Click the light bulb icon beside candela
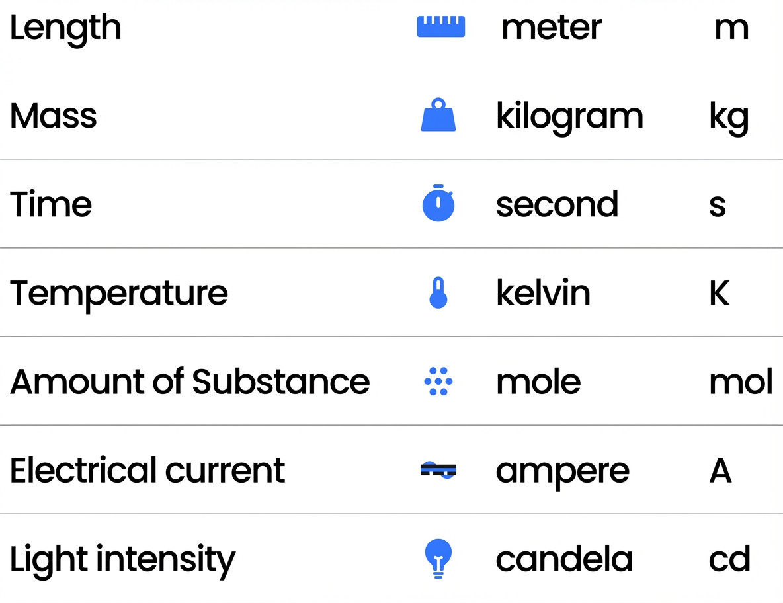The height and width of the screenshot is (603, 783). (438, 559)
